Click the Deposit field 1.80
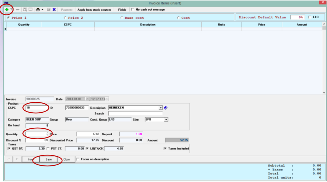 pyautogui.click(x=131, y=134)
